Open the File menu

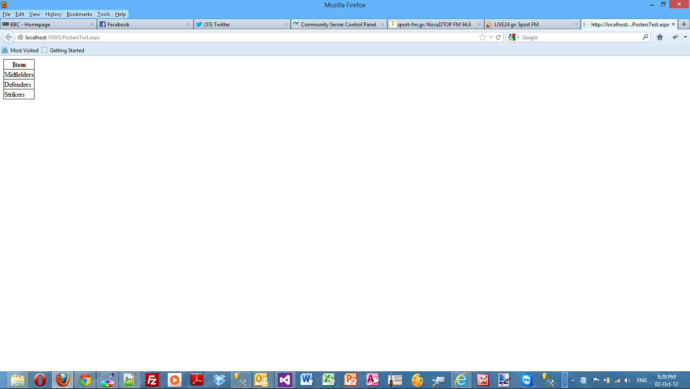click(x=6, y=14)
